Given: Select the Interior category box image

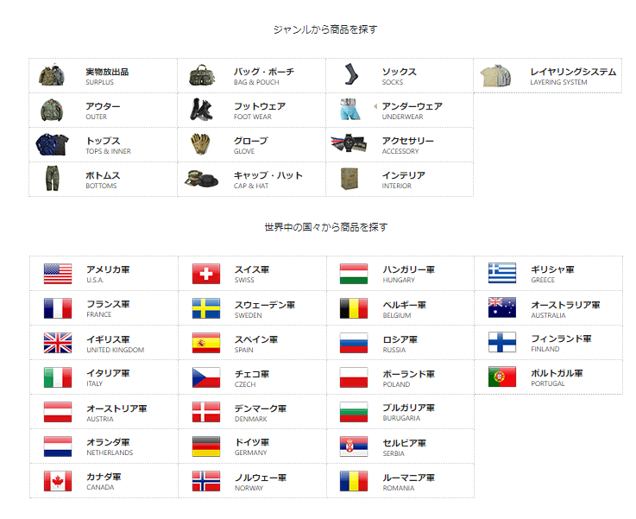Looking at the screenshot, I should coord(349,179).
